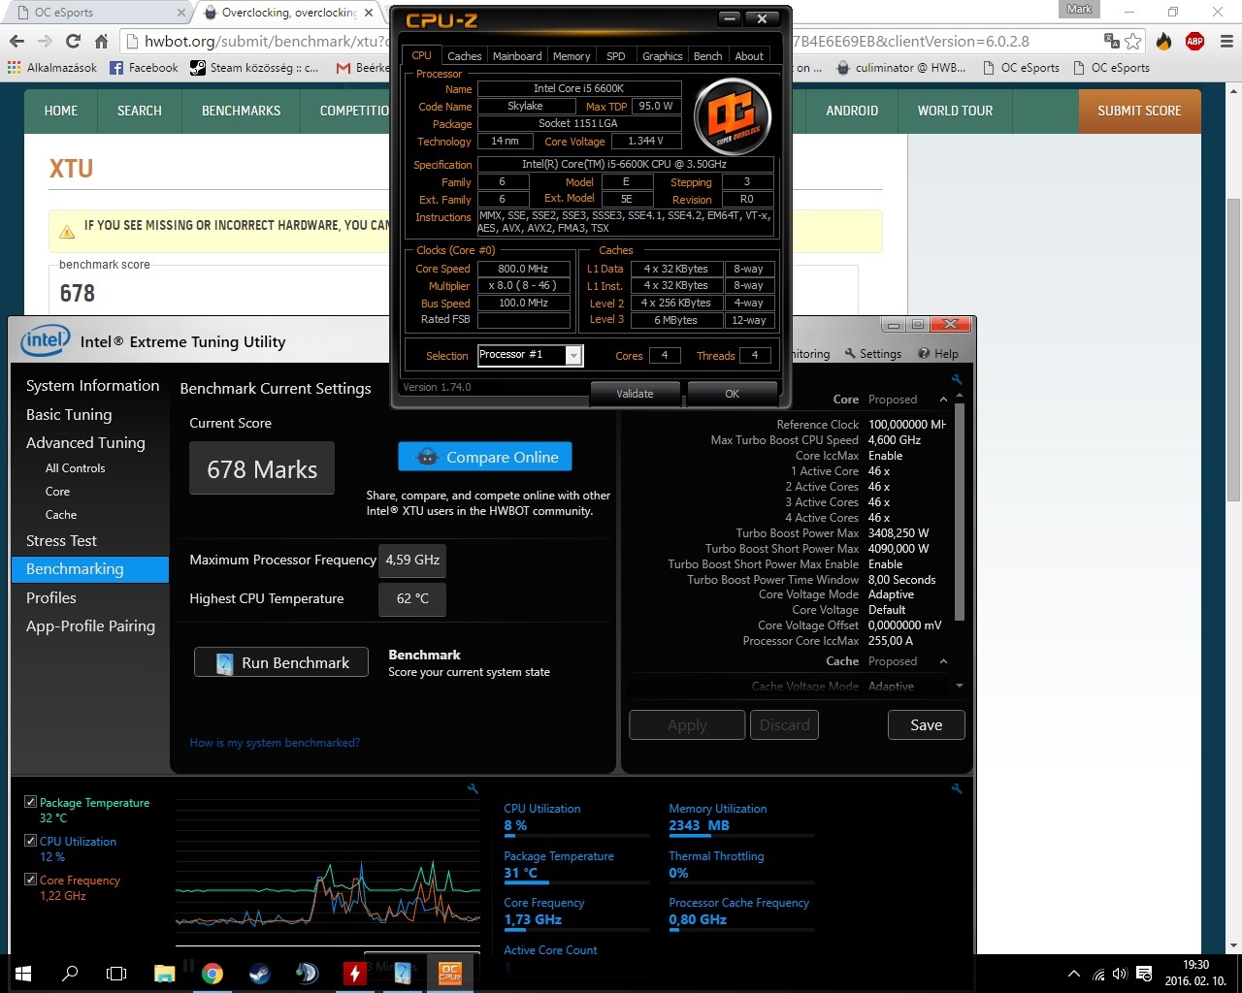The image size is (1242, 993).
Task: Open volume control in system tray
Action: pyautogui.click(x=1120, y=975)
